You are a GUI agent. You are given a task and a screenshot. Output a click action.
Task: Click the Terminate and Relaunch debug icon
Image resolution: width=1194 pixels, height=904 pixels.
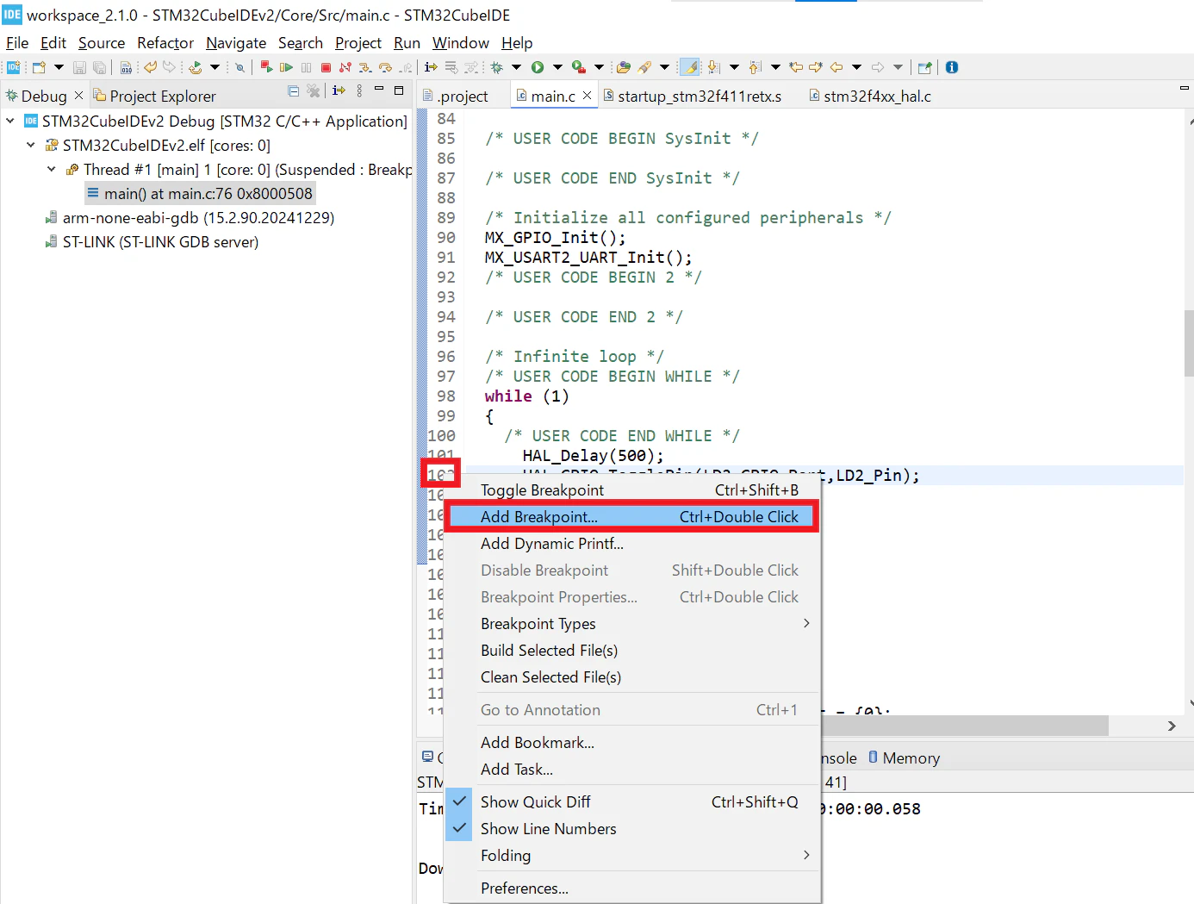click(266, 67)
